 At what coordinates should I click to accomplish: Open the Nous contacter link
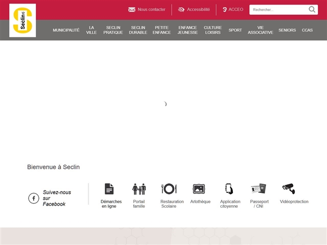[x=151, y=9]
